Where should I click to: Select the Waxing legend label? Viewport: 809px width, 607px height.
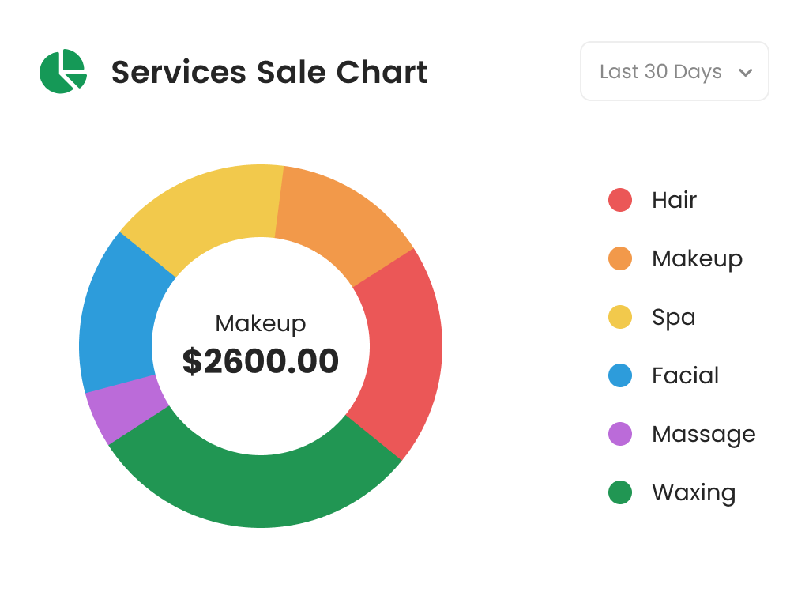694,493
